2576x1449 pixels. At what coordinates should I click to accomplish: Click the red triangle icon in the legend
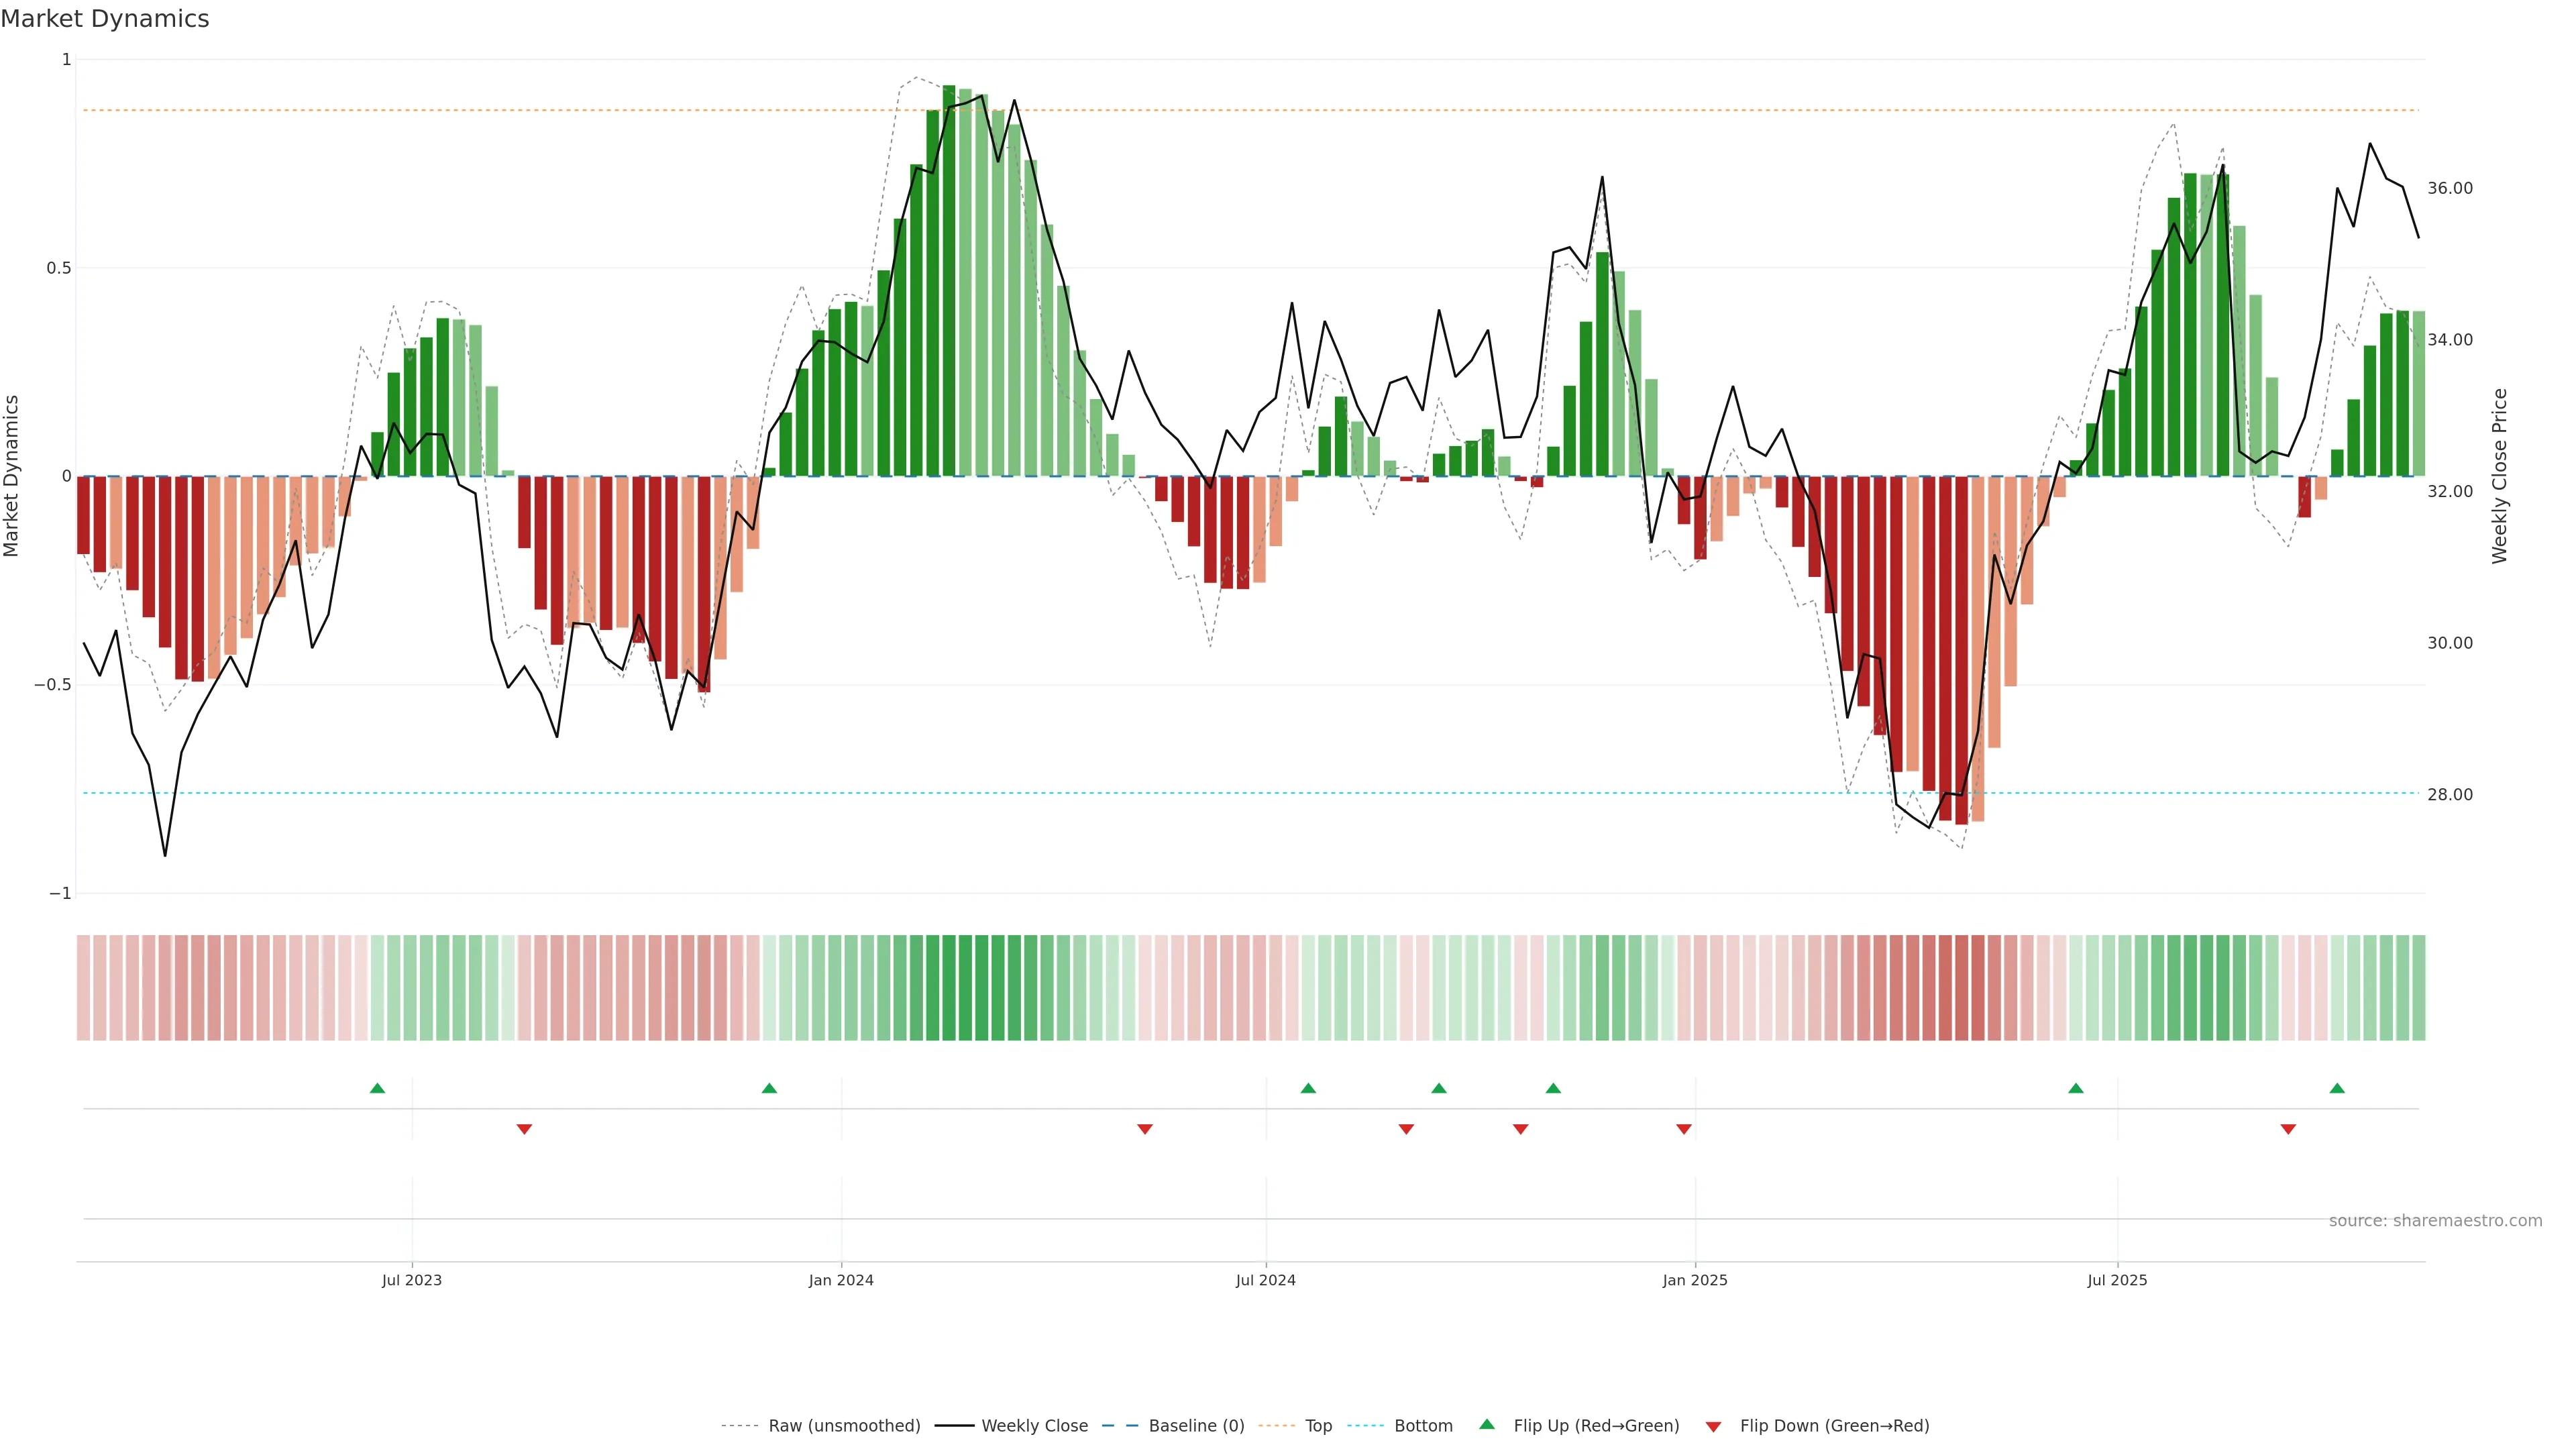click(1713, 1426)
